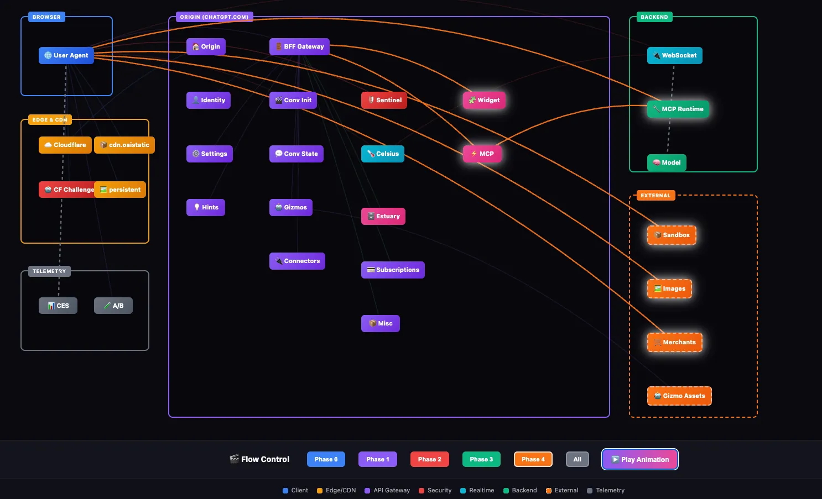This screenshot has width=822, height=499.
Task: Select the Settings node
Action: 210,154
